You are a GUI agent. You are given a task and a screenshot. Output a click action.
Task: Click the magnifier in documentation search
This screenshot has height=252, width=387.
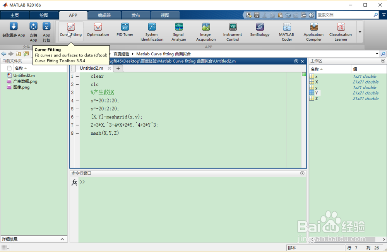376,15
